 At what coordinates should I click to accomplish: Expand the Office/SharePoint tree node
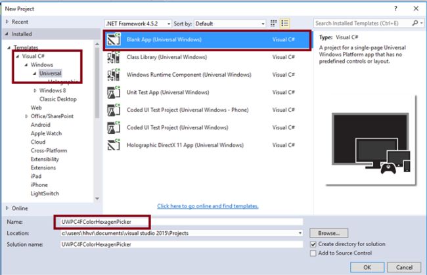pyautogui.click(x=26, y=116)
